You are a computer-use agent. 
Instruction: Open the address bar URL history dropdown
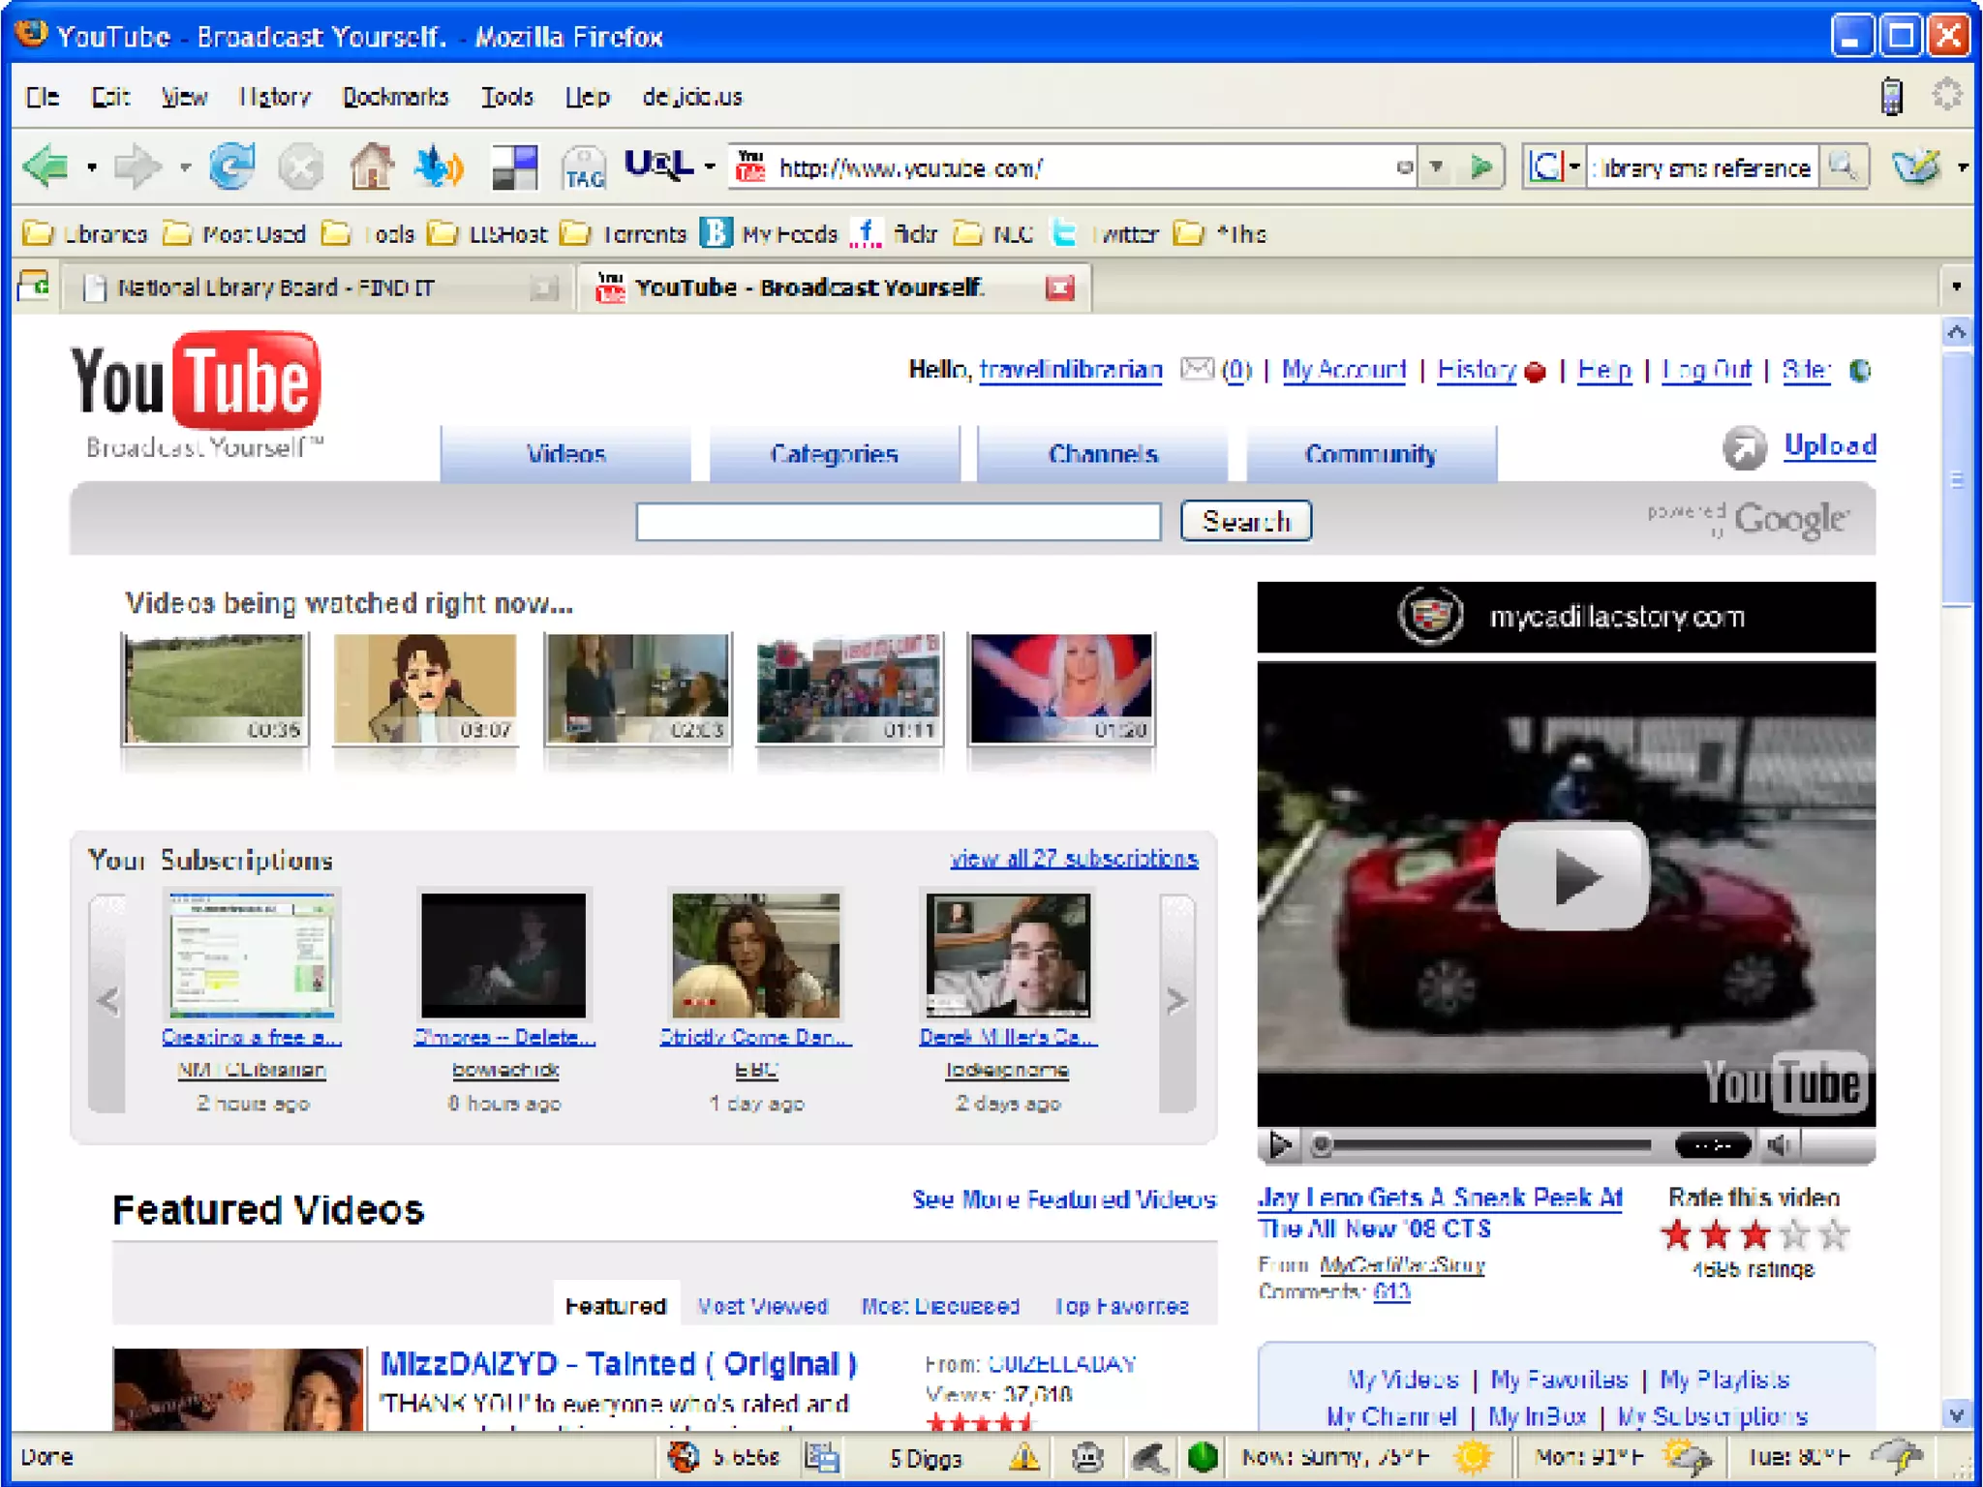tap(1437, 167)
